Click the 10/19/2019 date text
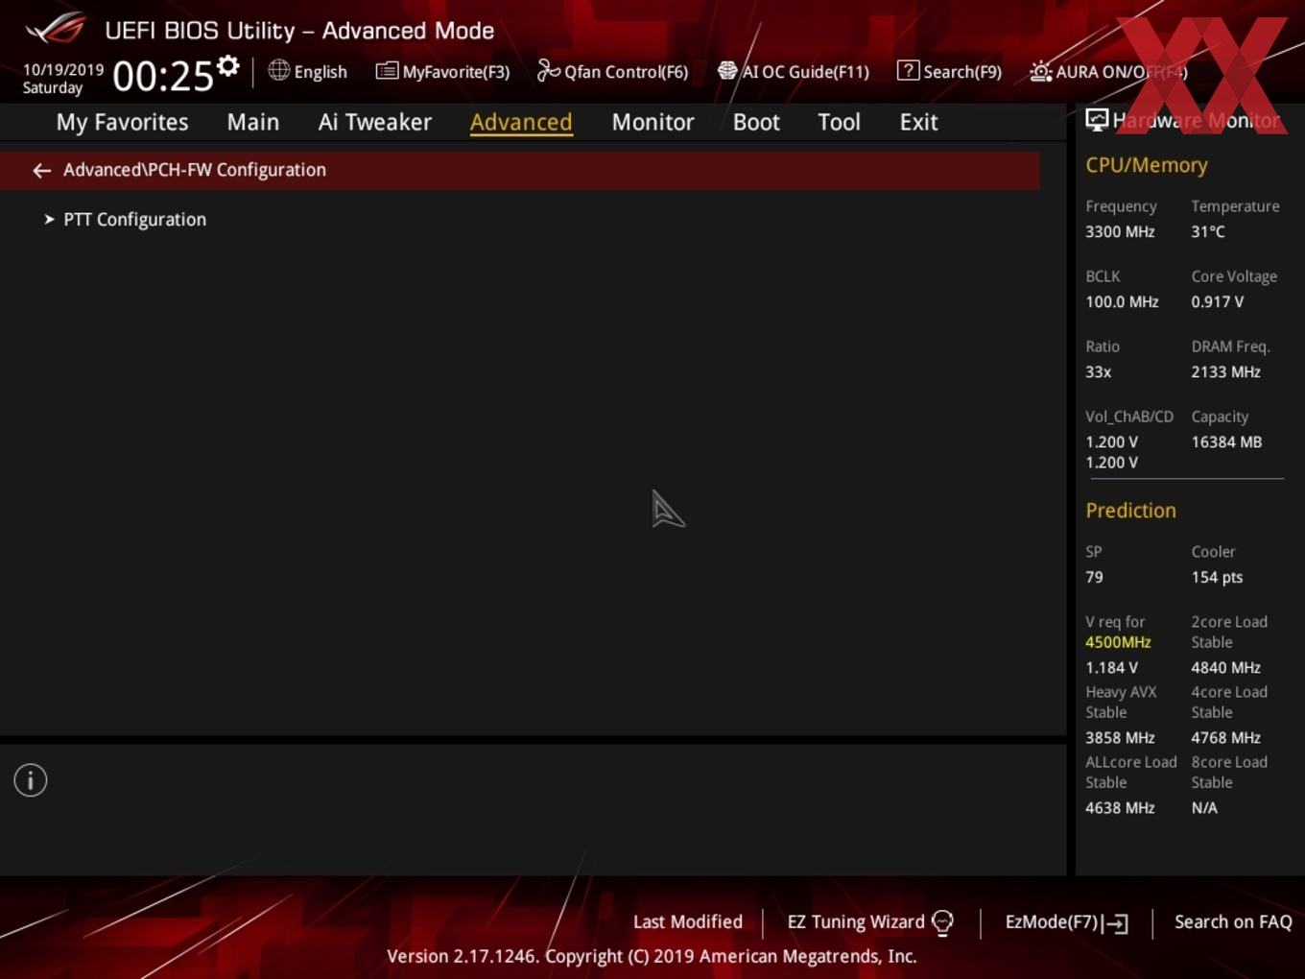This screenshot has height=979, width=1305. [63, 70]
